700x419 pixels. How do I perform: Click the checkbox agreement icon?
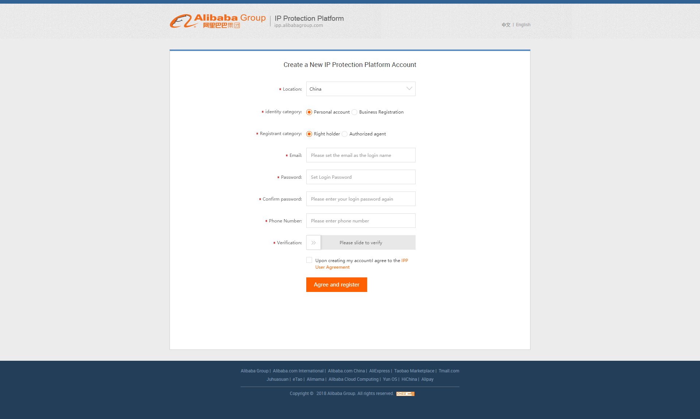pos(308,260)
